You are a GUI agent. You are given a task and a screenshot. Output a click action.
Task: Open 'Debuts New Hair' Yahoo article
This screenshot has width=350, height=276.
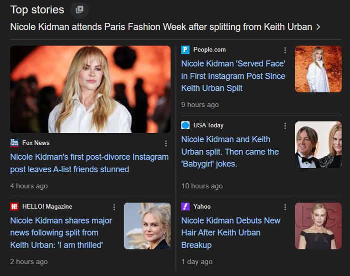click(230, 233)
